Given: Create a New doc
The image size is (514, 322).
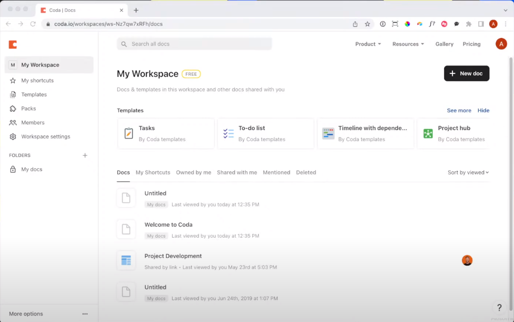Looking at the screenshot, I should (466, 73).
